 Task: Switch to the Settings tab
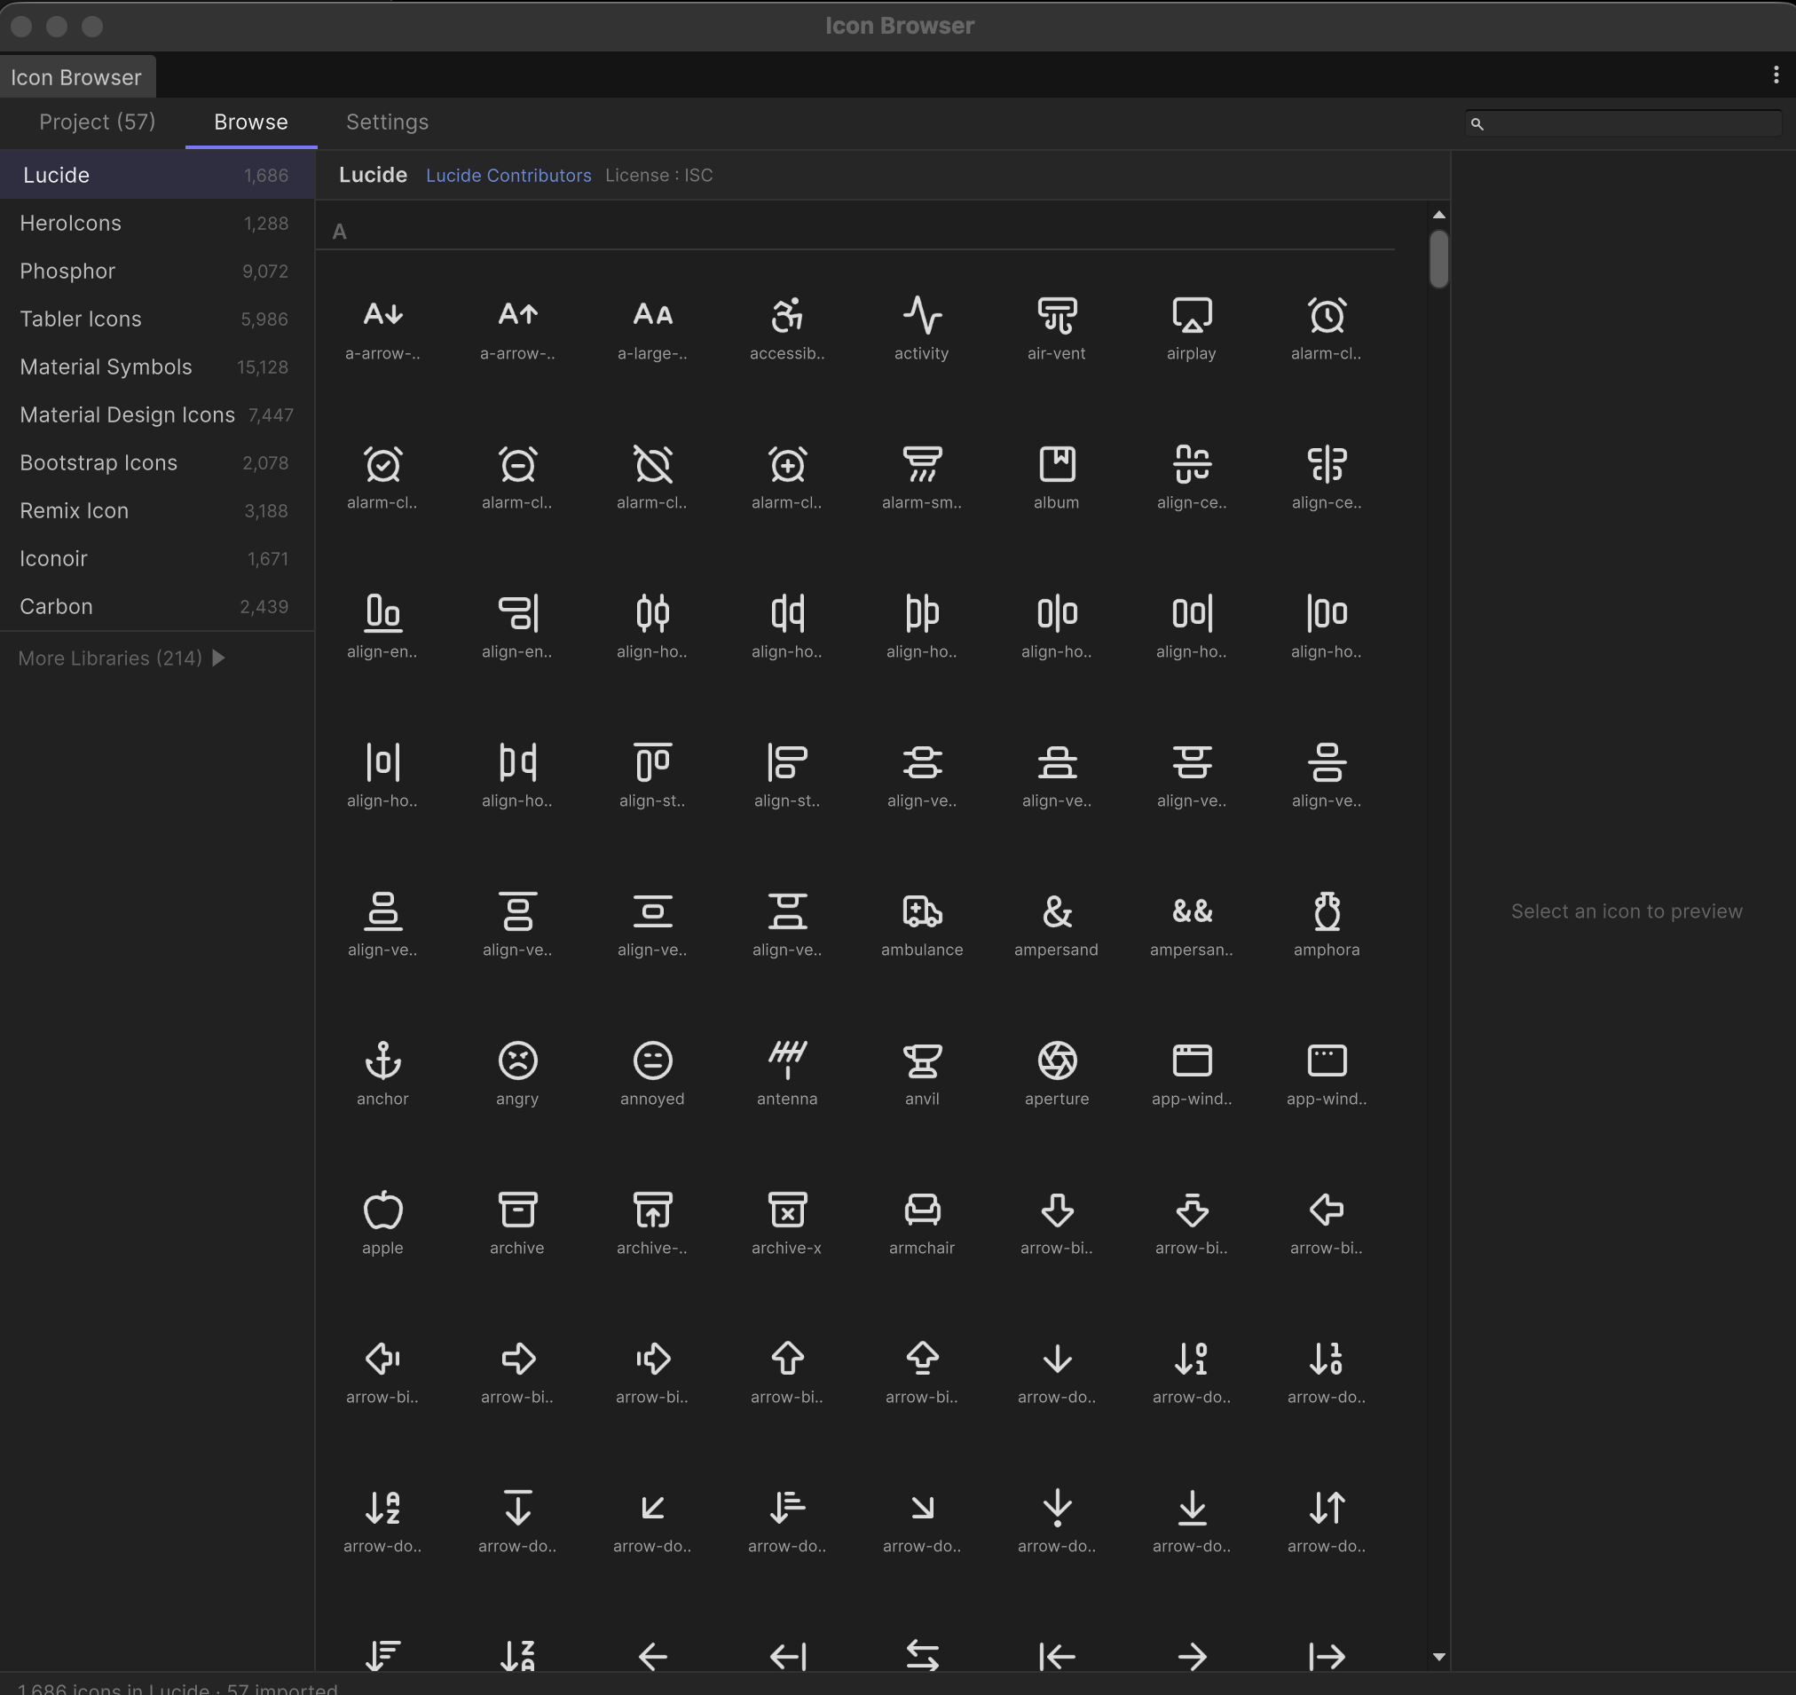click(x=387, y=122)
